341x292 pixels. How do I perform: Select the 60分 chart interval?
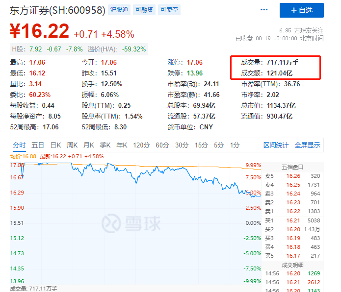162,145
